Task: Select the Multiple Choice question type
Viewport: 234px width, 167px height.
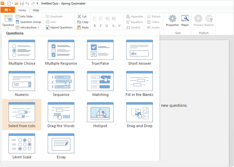Action: pyautogui.click(x=22, y=52)
